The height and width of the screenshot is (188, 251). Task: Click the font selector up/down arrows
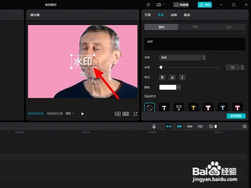coord(204,58)
